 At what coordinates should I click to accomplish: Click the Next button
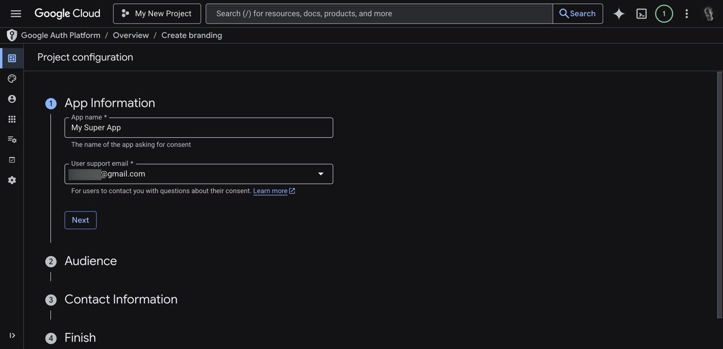(80, 220)
